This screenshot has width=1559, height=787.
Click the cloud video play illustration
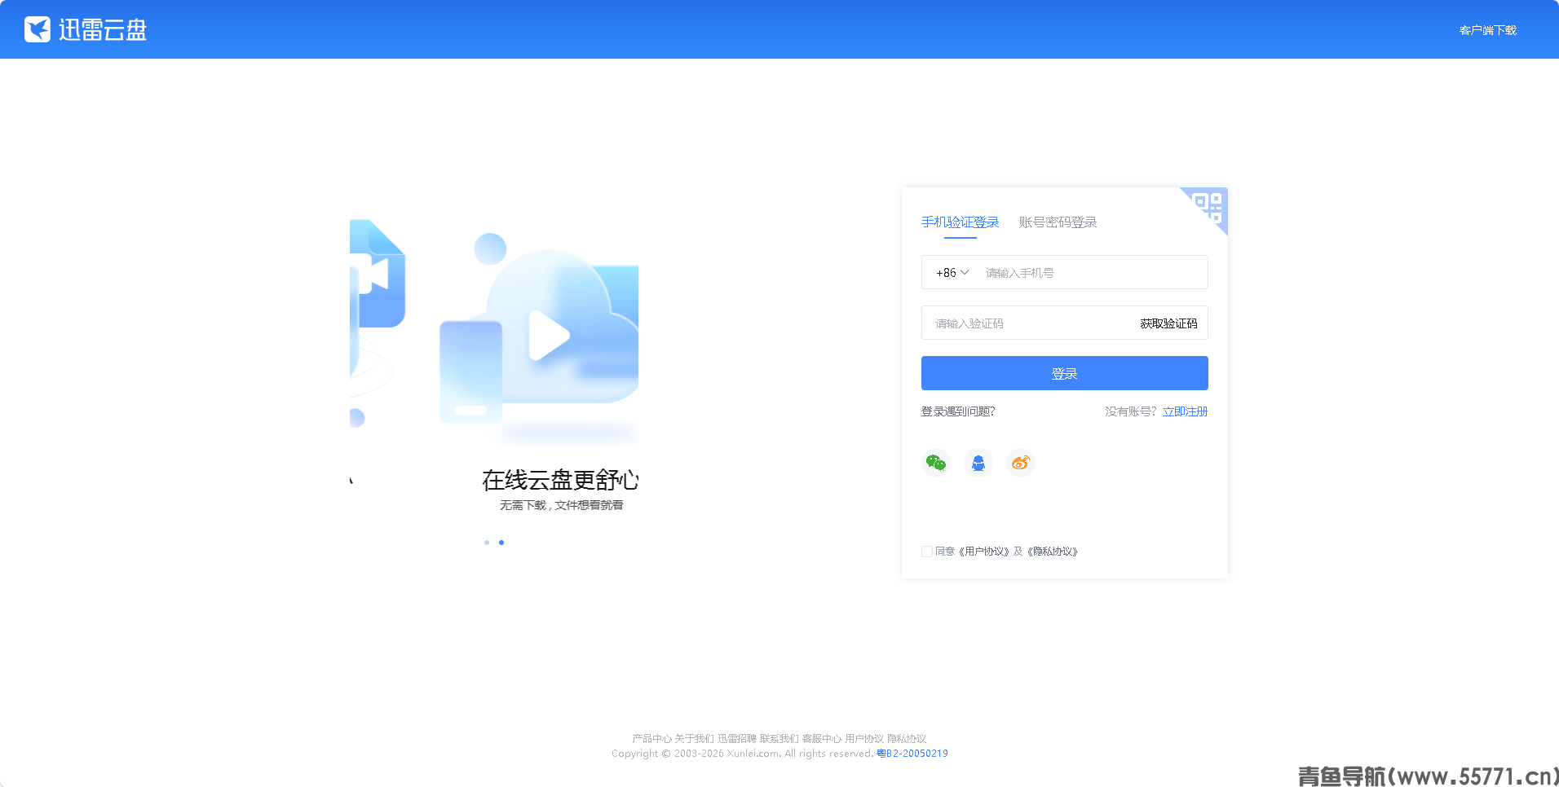[x=539, y=336]
